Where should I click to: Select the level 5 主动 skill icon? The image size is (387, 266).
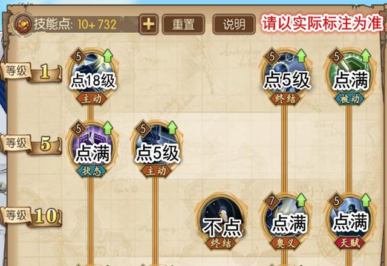(x=157, y=147)
